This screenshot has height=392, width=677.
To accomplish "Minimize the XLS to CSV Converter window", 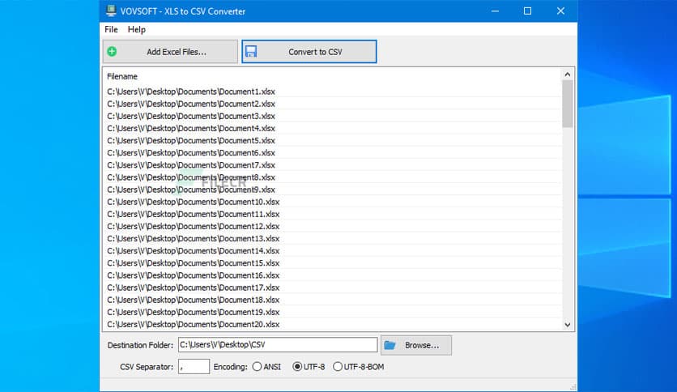I will pyautogui.click(x=496, y=11).
